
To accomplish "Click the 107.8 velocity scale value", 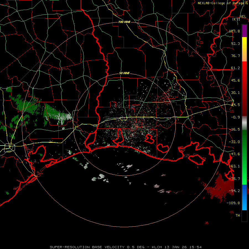I will pos(235,31).
